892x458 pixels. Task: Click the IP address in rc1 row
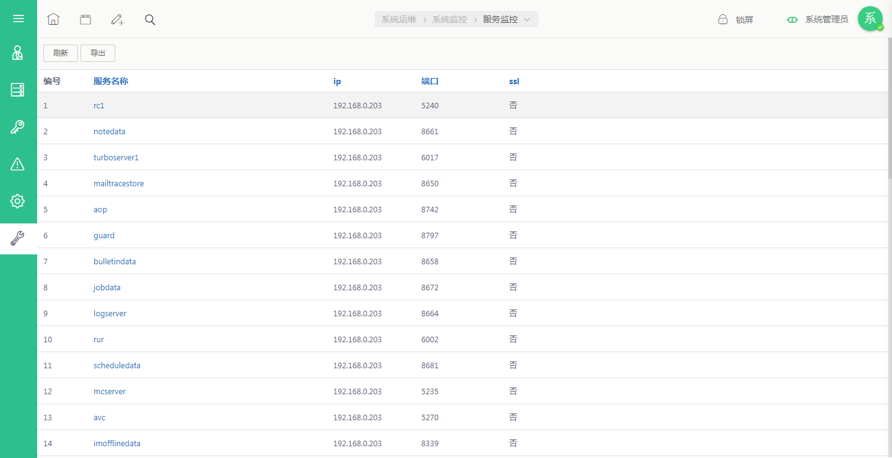(x=357, y=106)
